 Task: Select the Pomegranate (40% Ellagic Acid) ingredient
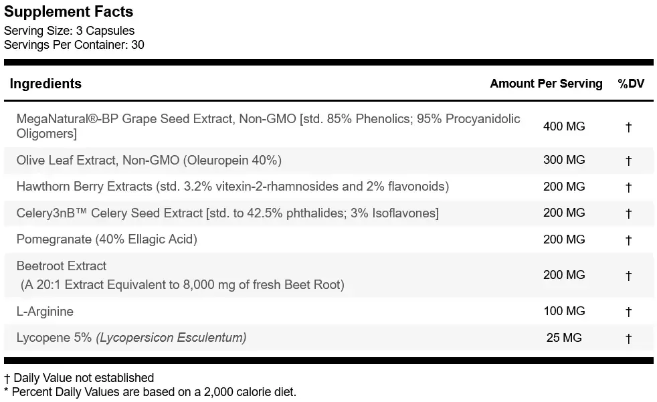click(106, 239)
